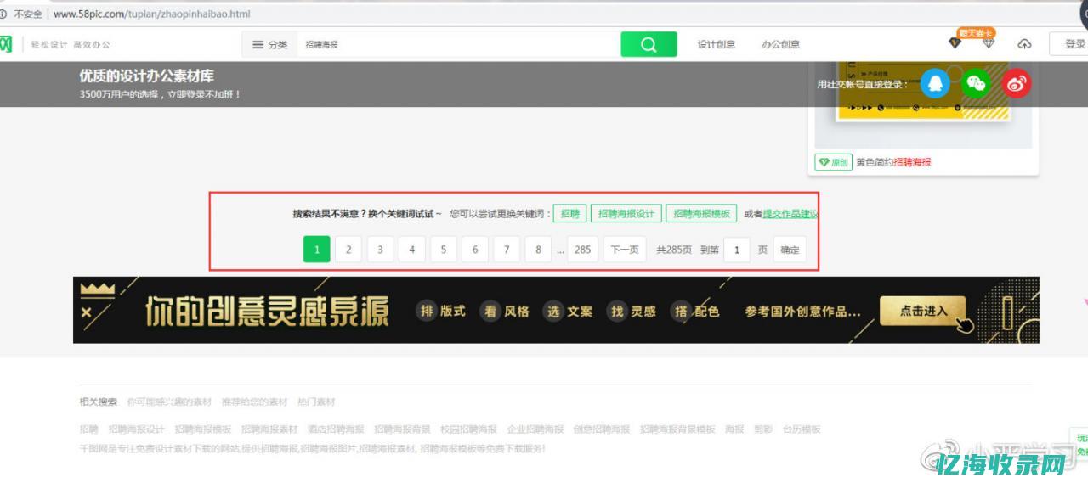Click the 登录 login button
The height and width of the screenshot is (483, 1088).
click(x=1073, y=44)
